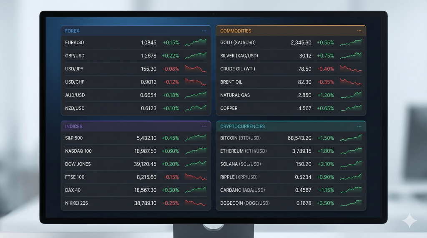Select the Solana (SOL/USD) row
This screenshot has width=427, height=238.
pyautogui.click(x=240, y=164)
